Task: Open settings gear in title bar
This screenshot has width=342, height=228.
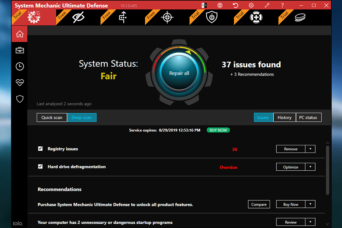Action: 251,5
